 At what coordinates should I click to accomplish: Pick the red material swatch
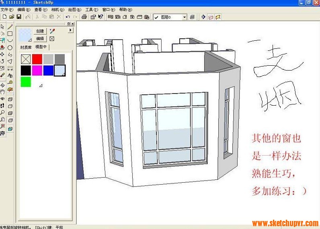pyautogui.click(x=37, y=59)
